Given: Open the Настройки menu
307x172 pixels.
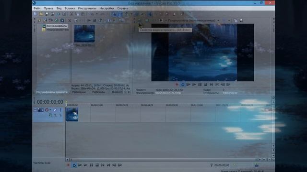Looking at the screenshot, I should click(106, 9).
